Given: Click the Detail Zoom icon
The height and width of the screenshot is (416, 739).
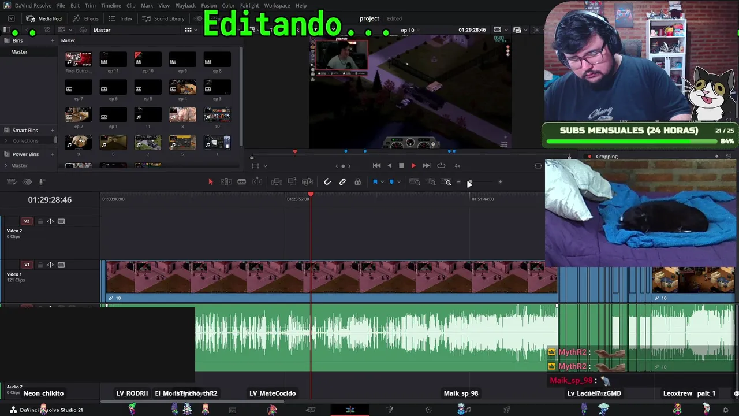Looking at the screenshot, I should point(431,182).
